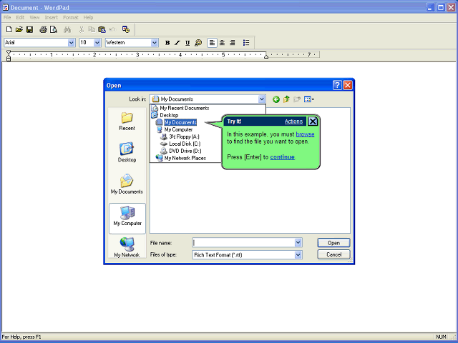
Task: Click the Cancel button in dialog
Action: (x=333, y=254)
